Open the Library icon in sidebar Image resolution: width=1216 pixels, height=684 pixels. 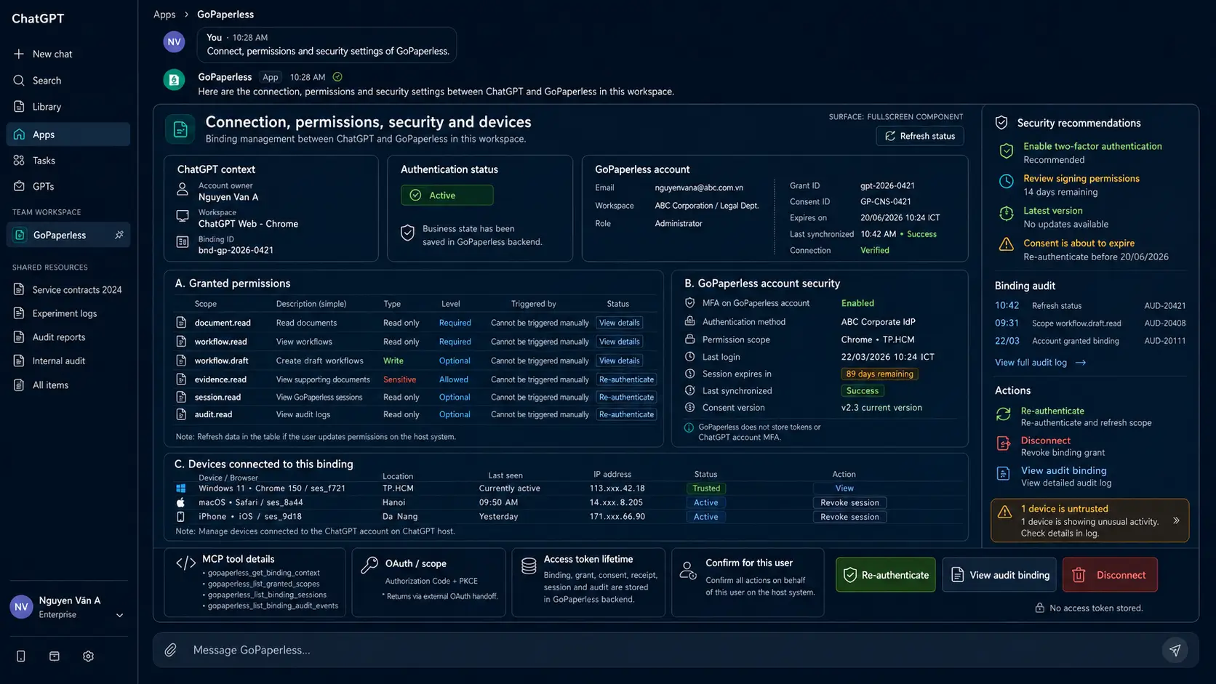[19, 107]
